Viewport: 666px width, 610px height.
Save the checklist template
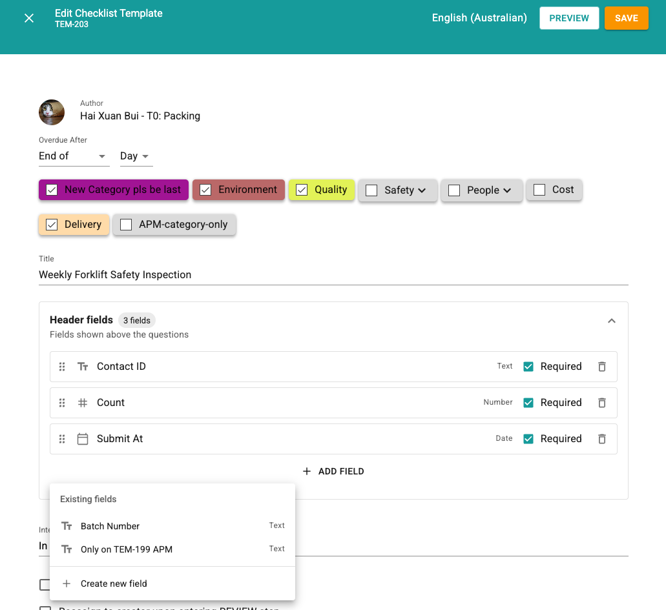pyautogui.click(x=627, y=18)
